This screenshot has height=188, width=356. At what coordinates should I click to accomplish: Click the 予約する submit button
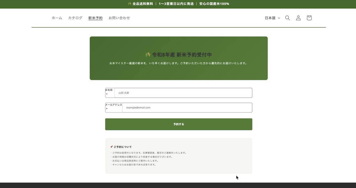[179, 124]
